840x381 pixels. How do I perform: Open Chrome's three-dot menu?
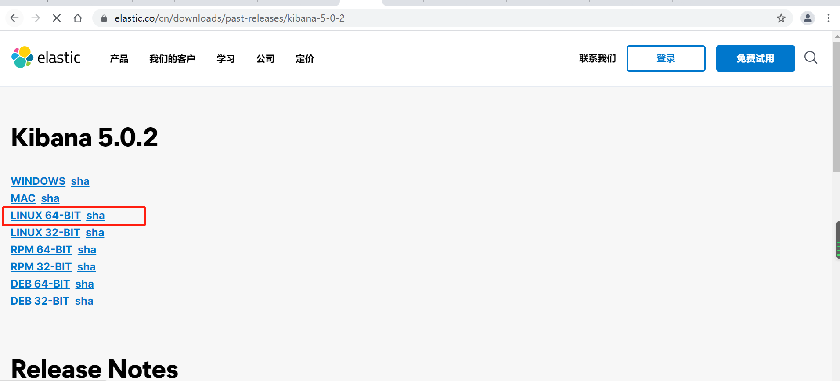tap(829, 18)
